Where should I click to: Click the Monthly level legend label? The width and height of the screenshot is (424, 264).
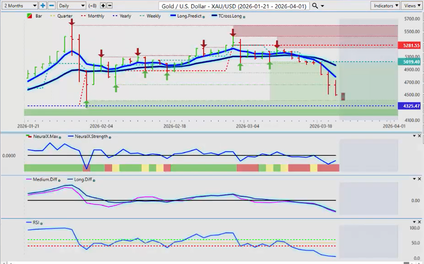[96, 16]
